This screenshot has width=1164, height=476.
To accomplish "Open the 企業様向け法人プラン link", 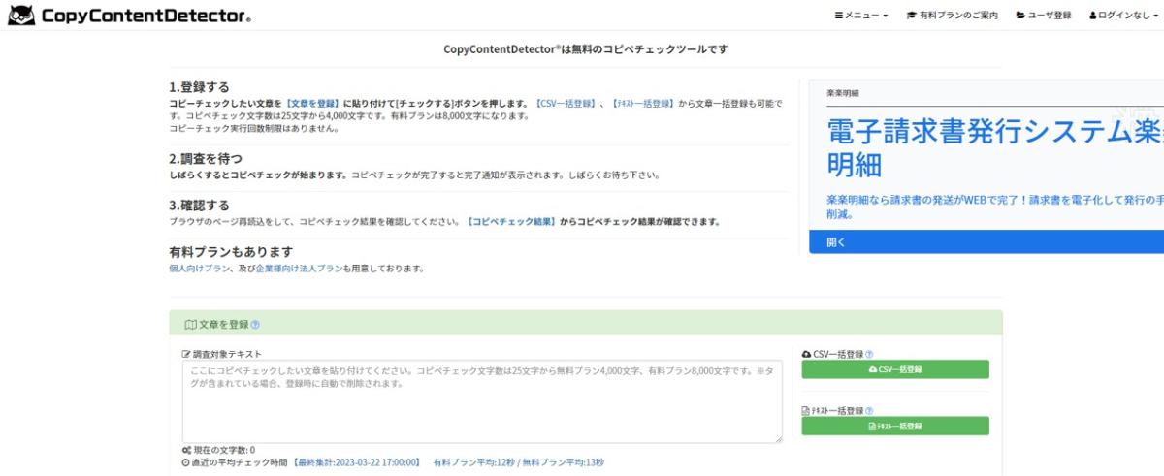I will [300, 269].
